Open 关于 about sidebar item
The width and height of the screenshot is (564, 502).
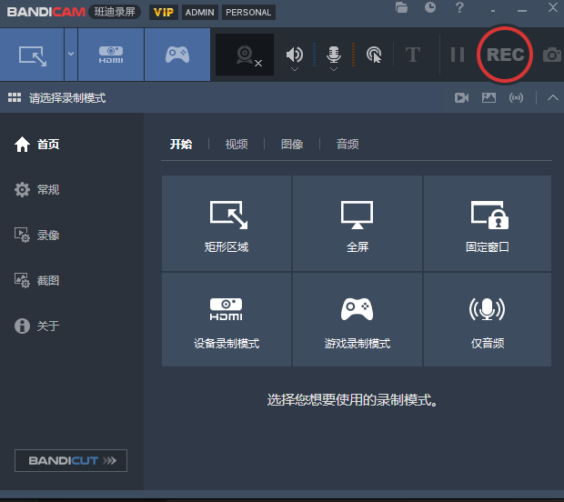point(36,326)
